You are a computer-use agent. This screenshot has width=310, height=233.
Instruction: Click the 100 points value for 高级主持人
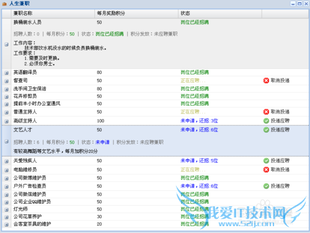(x=100, y=121)
